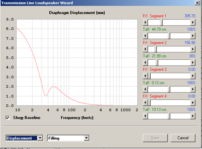Click the Diaphragm Displacement (mm) chart title
Viewport: 202px width, 149px height.
coord(77,13)
